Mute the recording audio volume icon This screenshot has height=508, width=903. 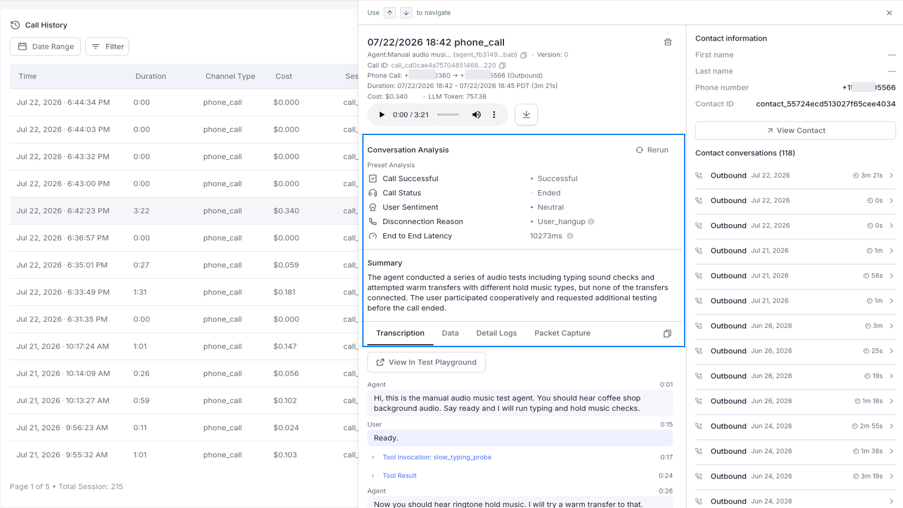pos(476,115)
